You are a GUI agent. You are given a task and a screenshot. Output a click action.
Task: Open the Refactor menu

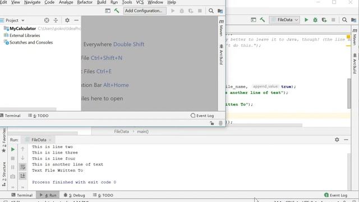pos(85,2)
